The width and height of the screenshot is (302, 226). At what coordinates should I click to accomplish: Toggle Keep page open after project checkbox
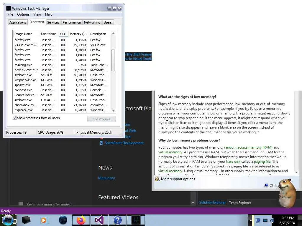[21, 204]
